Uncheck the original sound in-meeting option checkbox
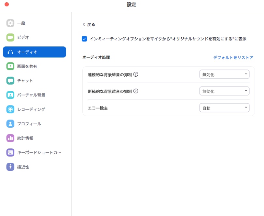This screenshot has height=216, width=264. (84, 39)
